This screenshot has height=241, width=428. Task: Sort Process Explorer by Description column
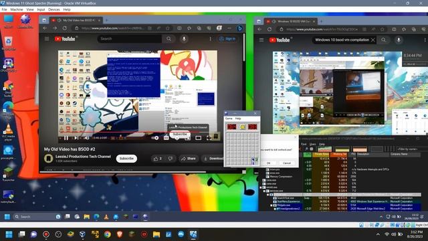pos(373,155)
